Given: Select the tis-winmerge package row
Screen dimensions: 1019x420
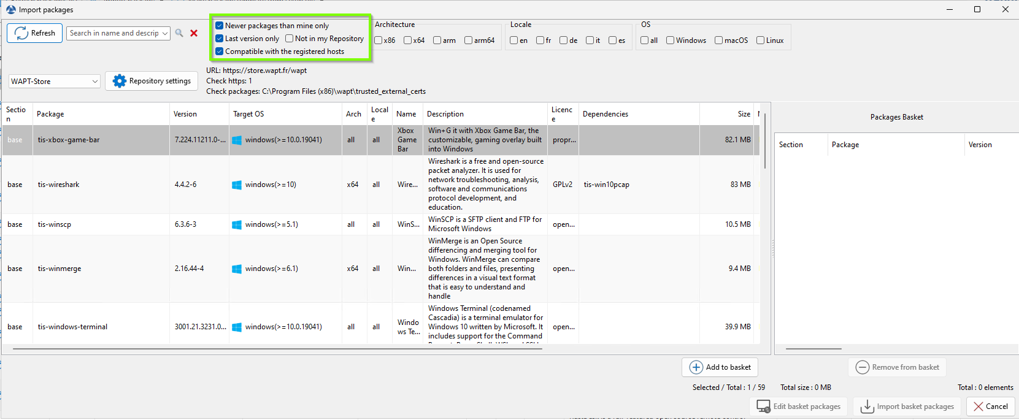Looking at the screenshot, I should tap(380, 269).
